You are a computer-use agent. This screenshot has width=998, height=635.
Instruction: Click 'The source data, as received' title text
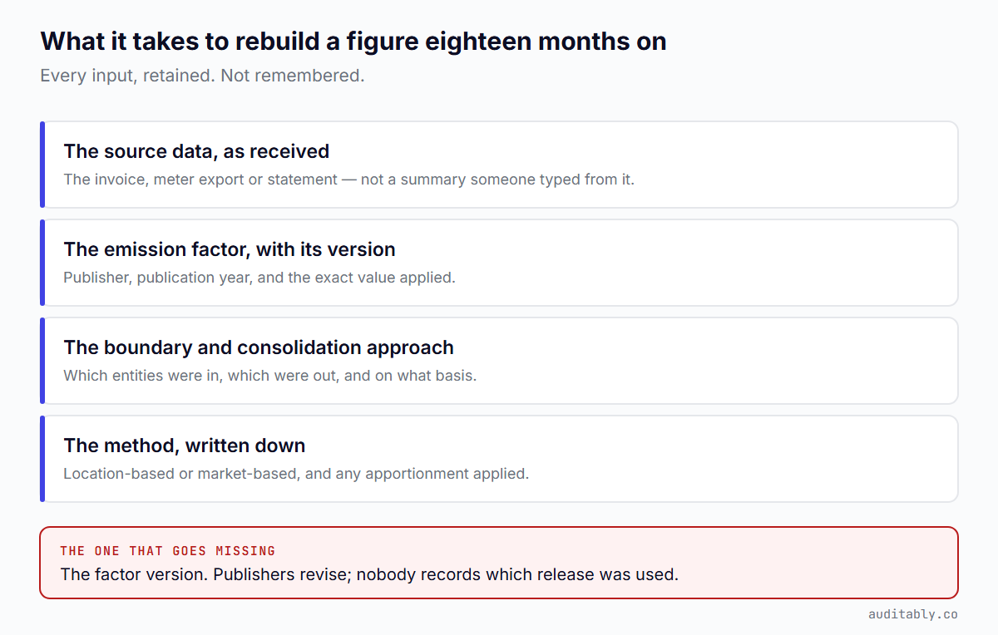pyautogui.click(x=196, y=151)
